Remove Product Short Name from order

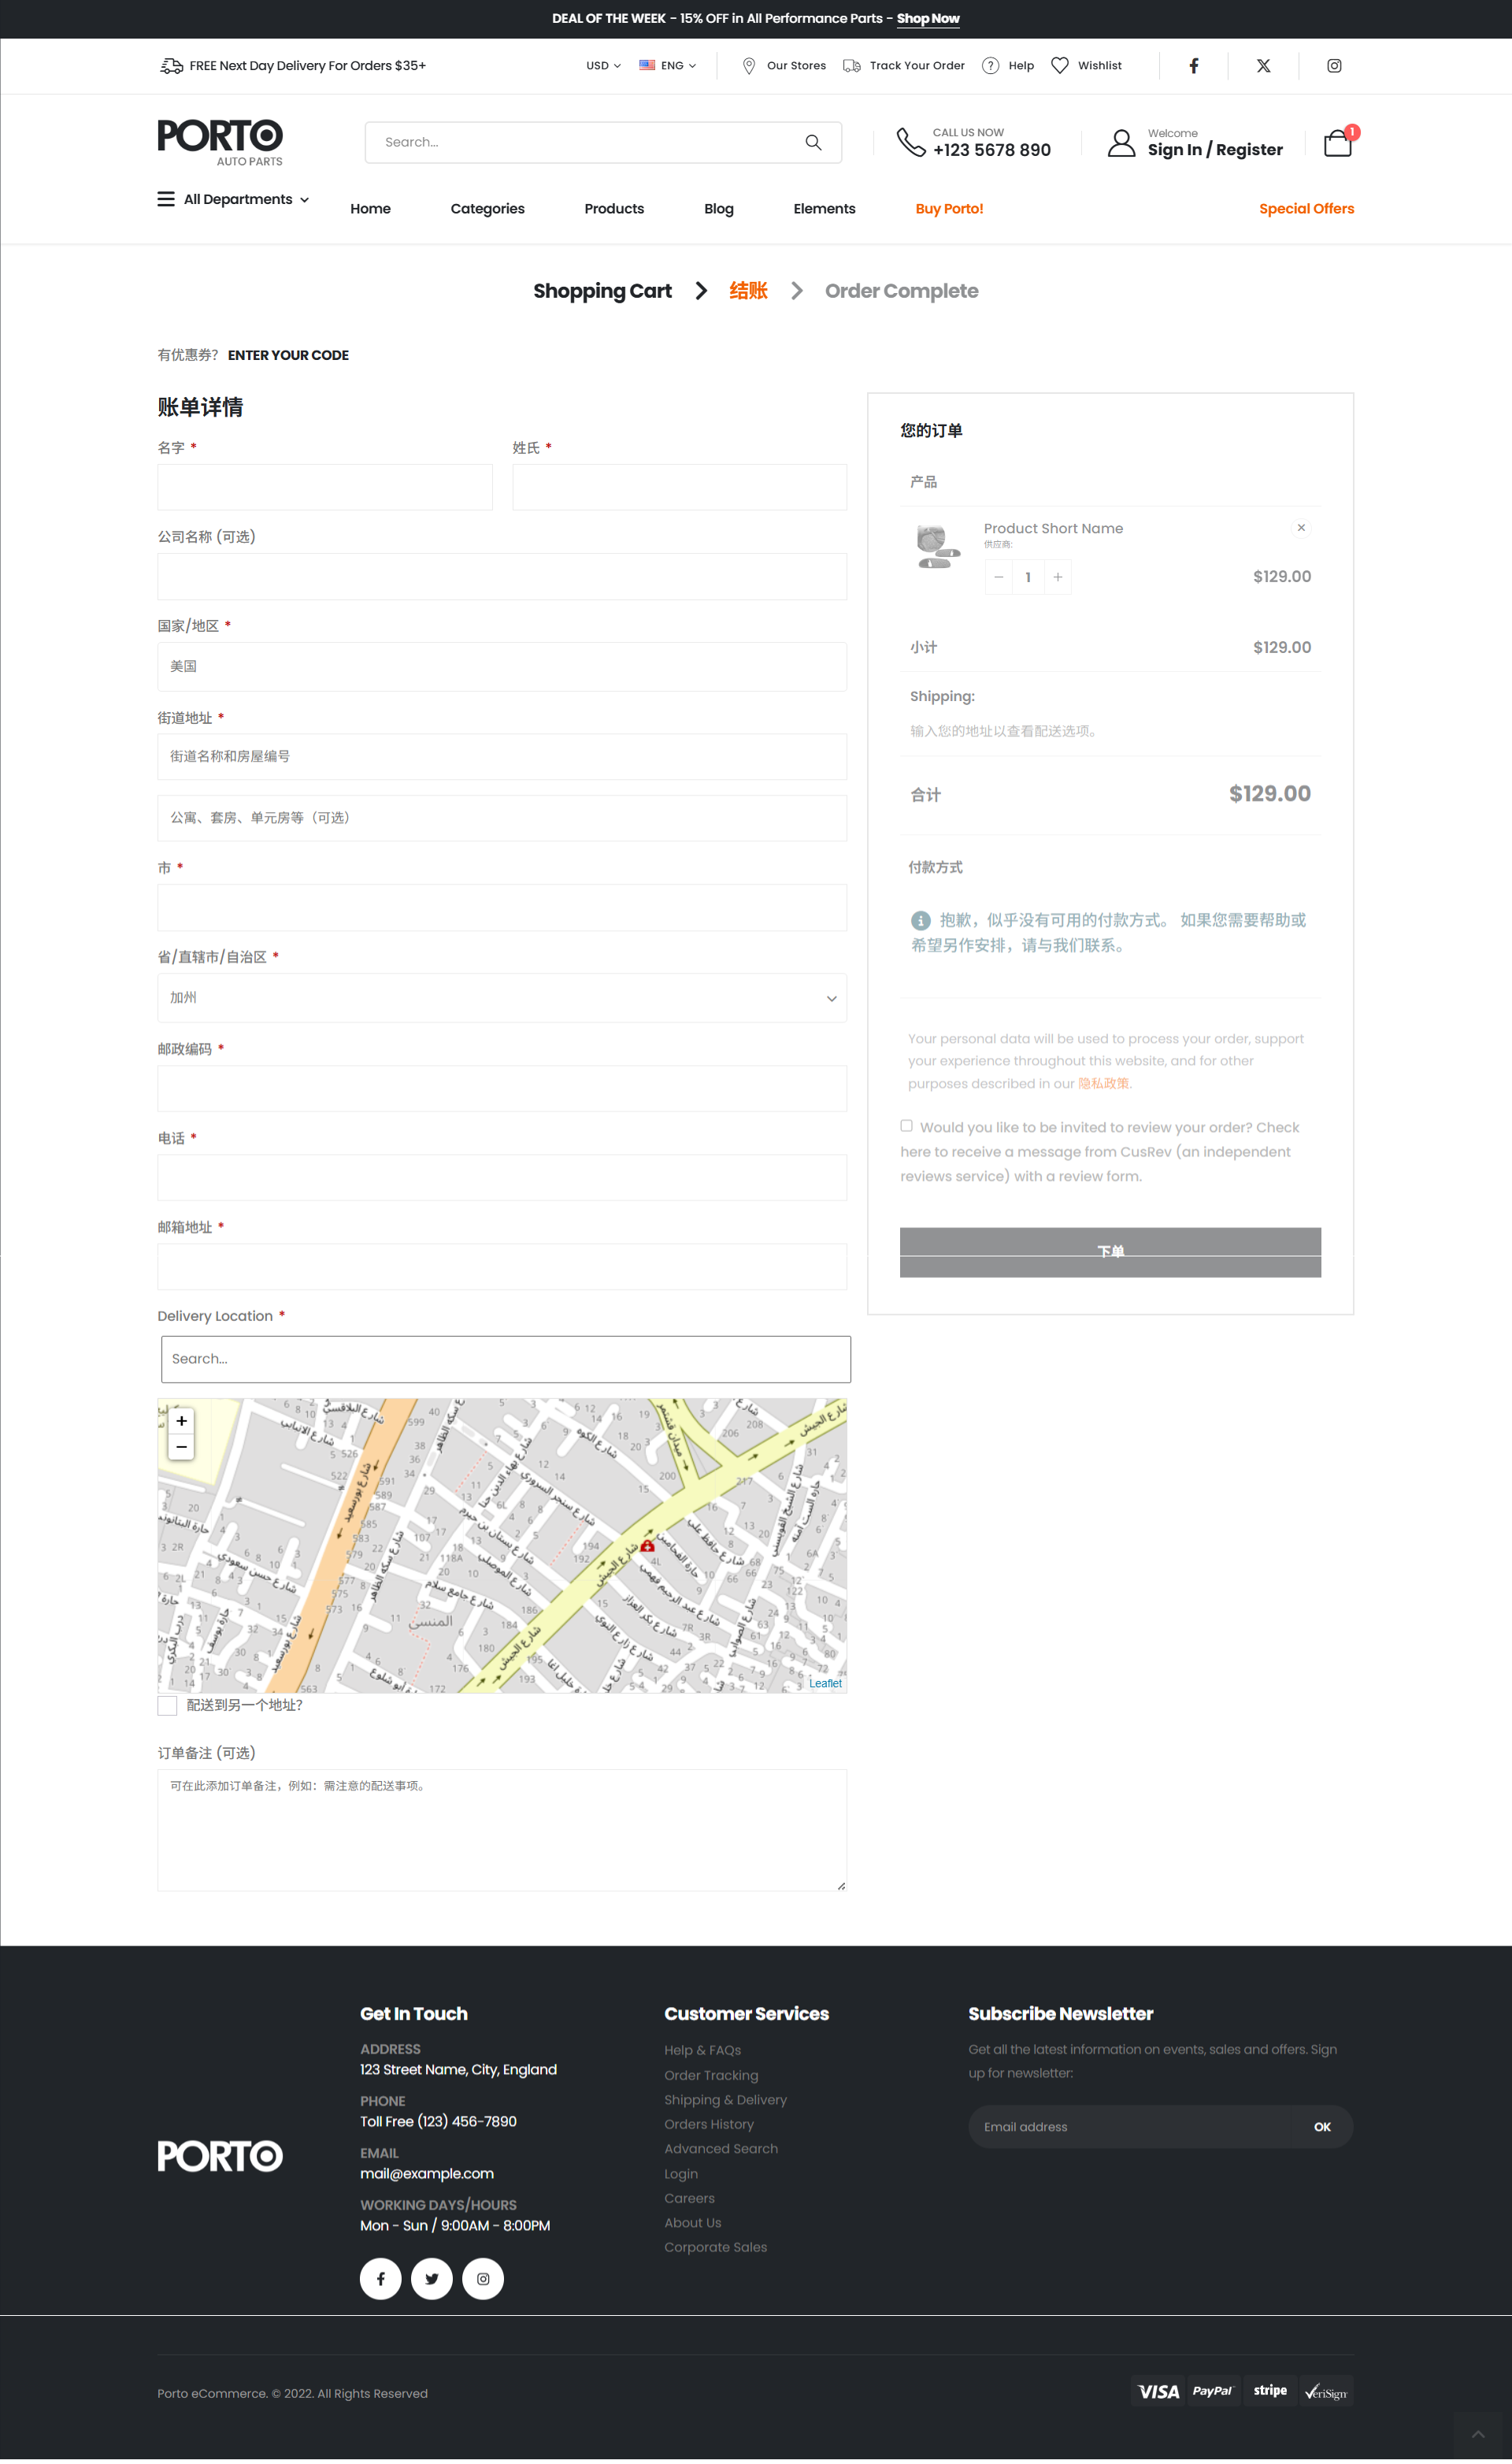click(x=1300, y=528)
